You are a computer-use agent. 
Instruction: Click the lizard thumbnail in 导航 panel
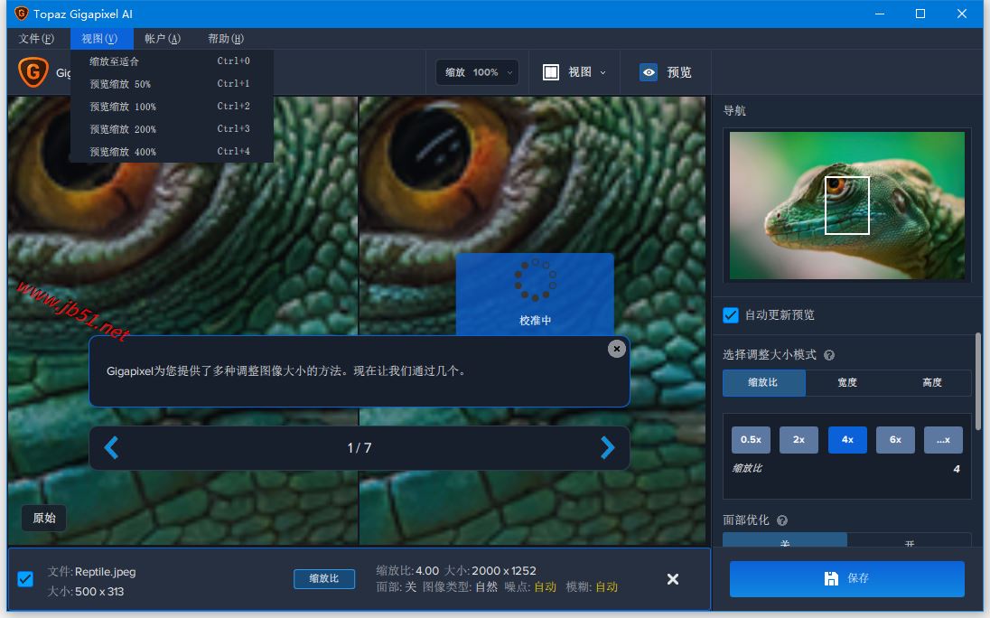[x=846, y=206]
